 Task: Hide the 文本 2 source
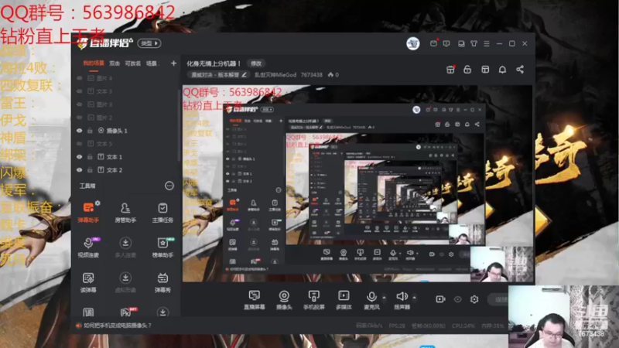click(80, 170)
